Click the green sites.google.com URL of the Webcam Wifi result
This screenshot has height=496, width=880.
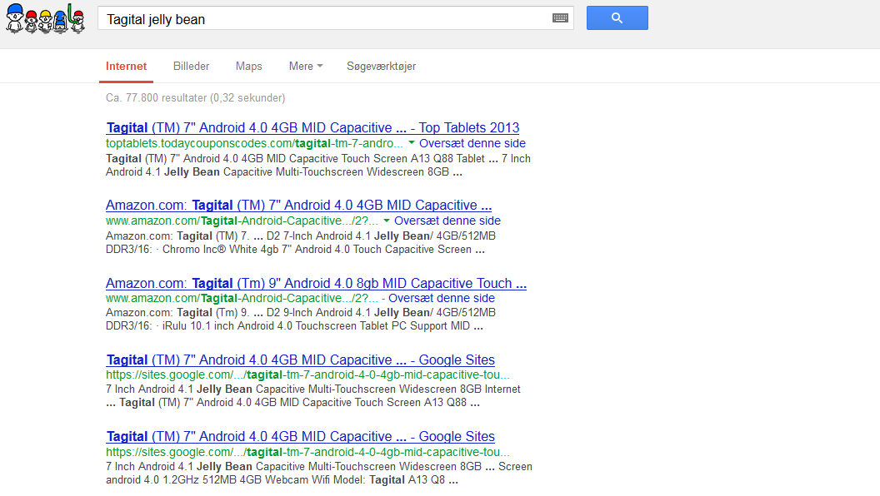(x=307, y=452)
